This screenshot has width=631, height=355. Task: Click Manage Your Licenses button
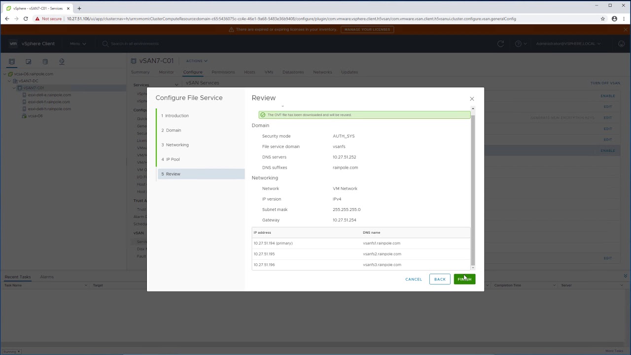tap(367, 30)
